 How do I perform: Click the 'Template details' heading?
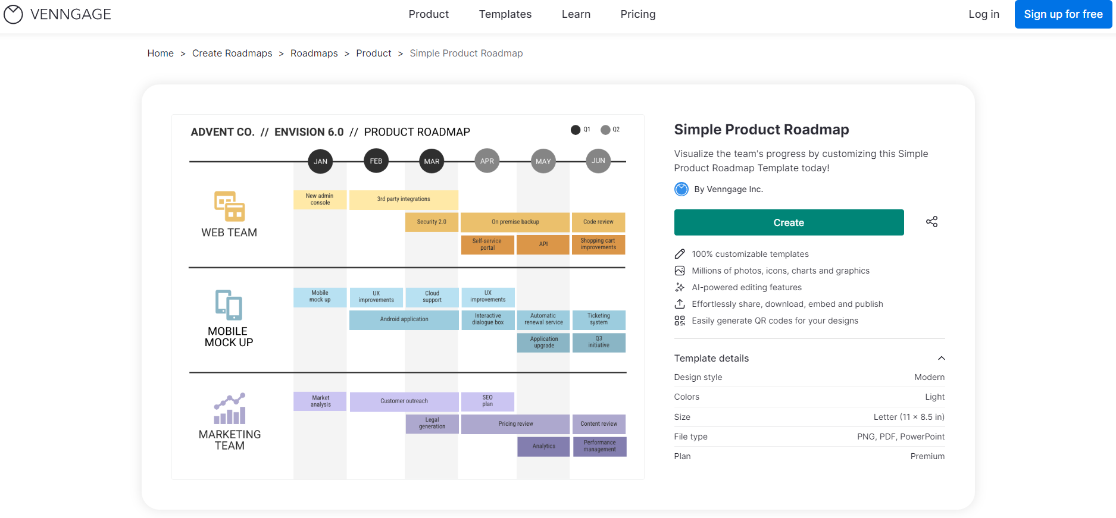711,358
